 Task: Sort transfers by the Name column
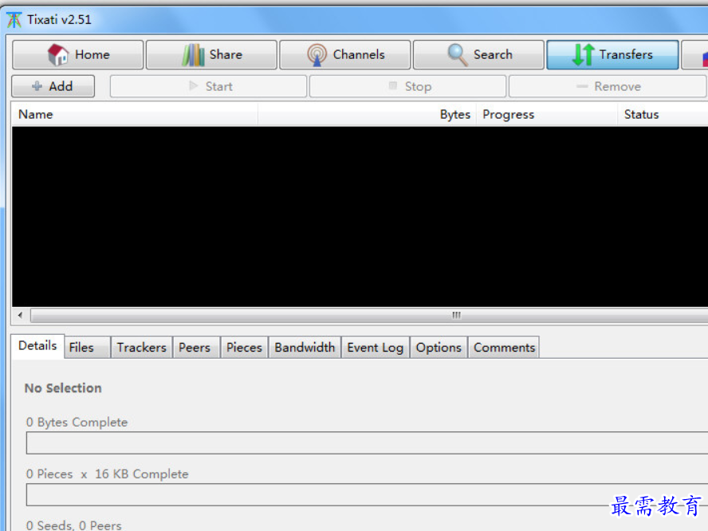(x=135, y=114)
